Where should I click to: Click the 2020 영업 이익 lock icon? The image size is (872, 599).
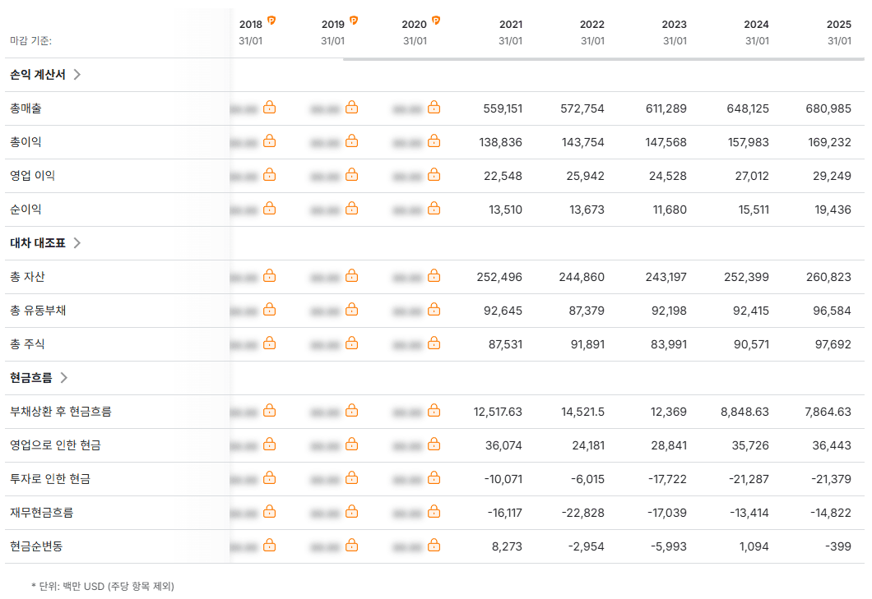coord(434,175)
